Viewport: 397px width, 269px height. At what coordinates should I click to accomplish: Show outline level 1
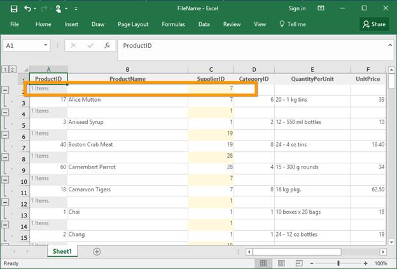point(5,69)
